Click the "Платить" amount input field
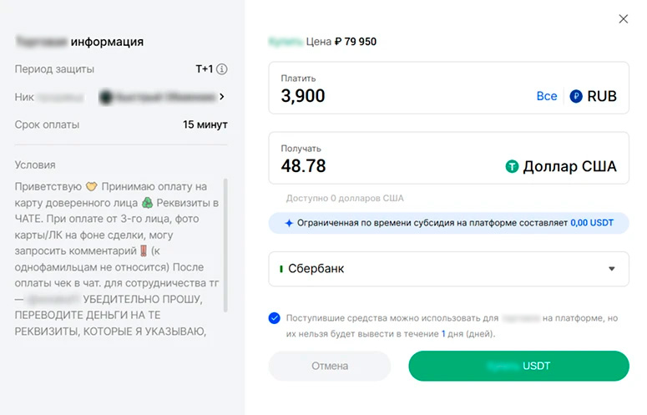647x415 pixels. click(x=401, y=97)
